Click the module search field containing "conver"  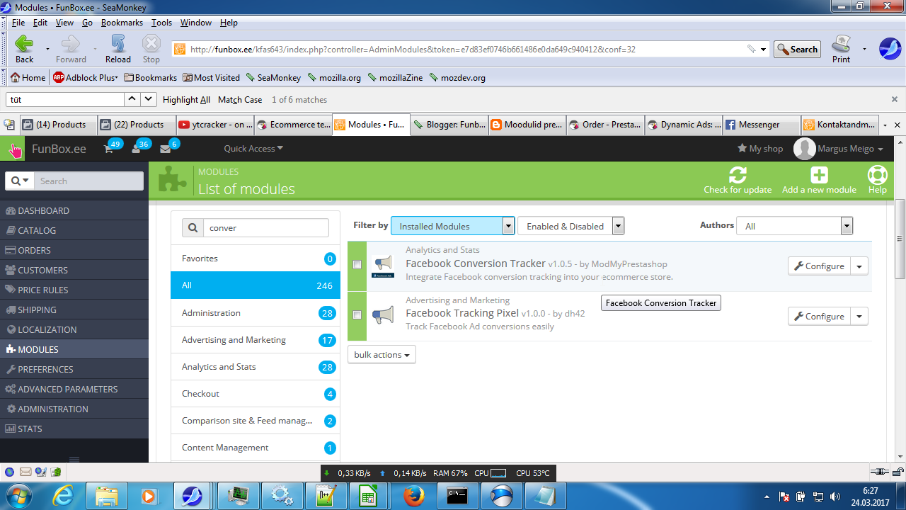(x=266, y=228)
